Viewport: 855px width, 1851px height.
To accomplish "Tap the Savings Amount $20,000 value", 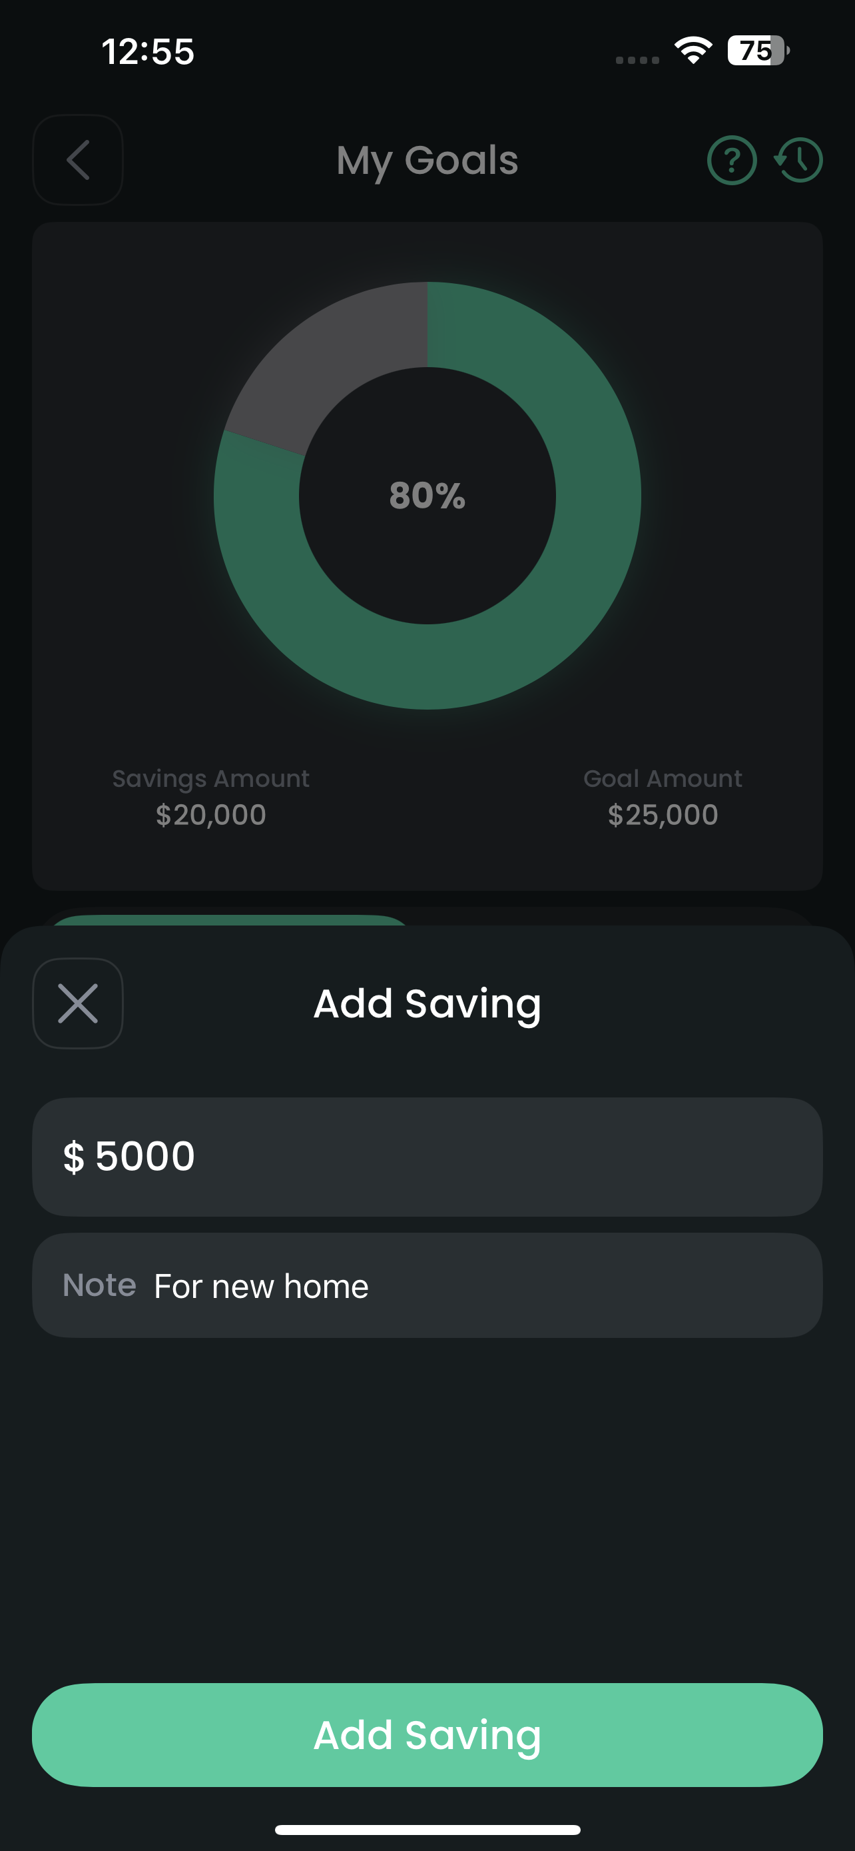I will click(211, 815).
